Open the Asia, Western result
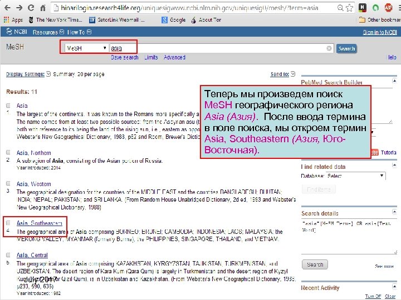The height and width of the screenshot is (300, 401). [x=34, y=184]
